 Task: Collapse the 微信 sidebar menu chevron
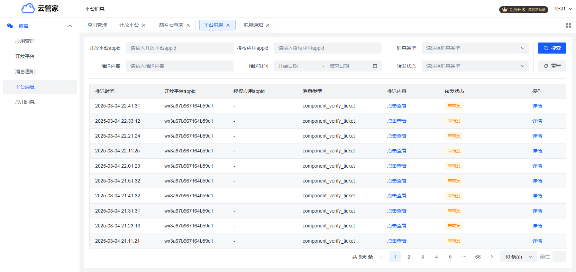70,26
